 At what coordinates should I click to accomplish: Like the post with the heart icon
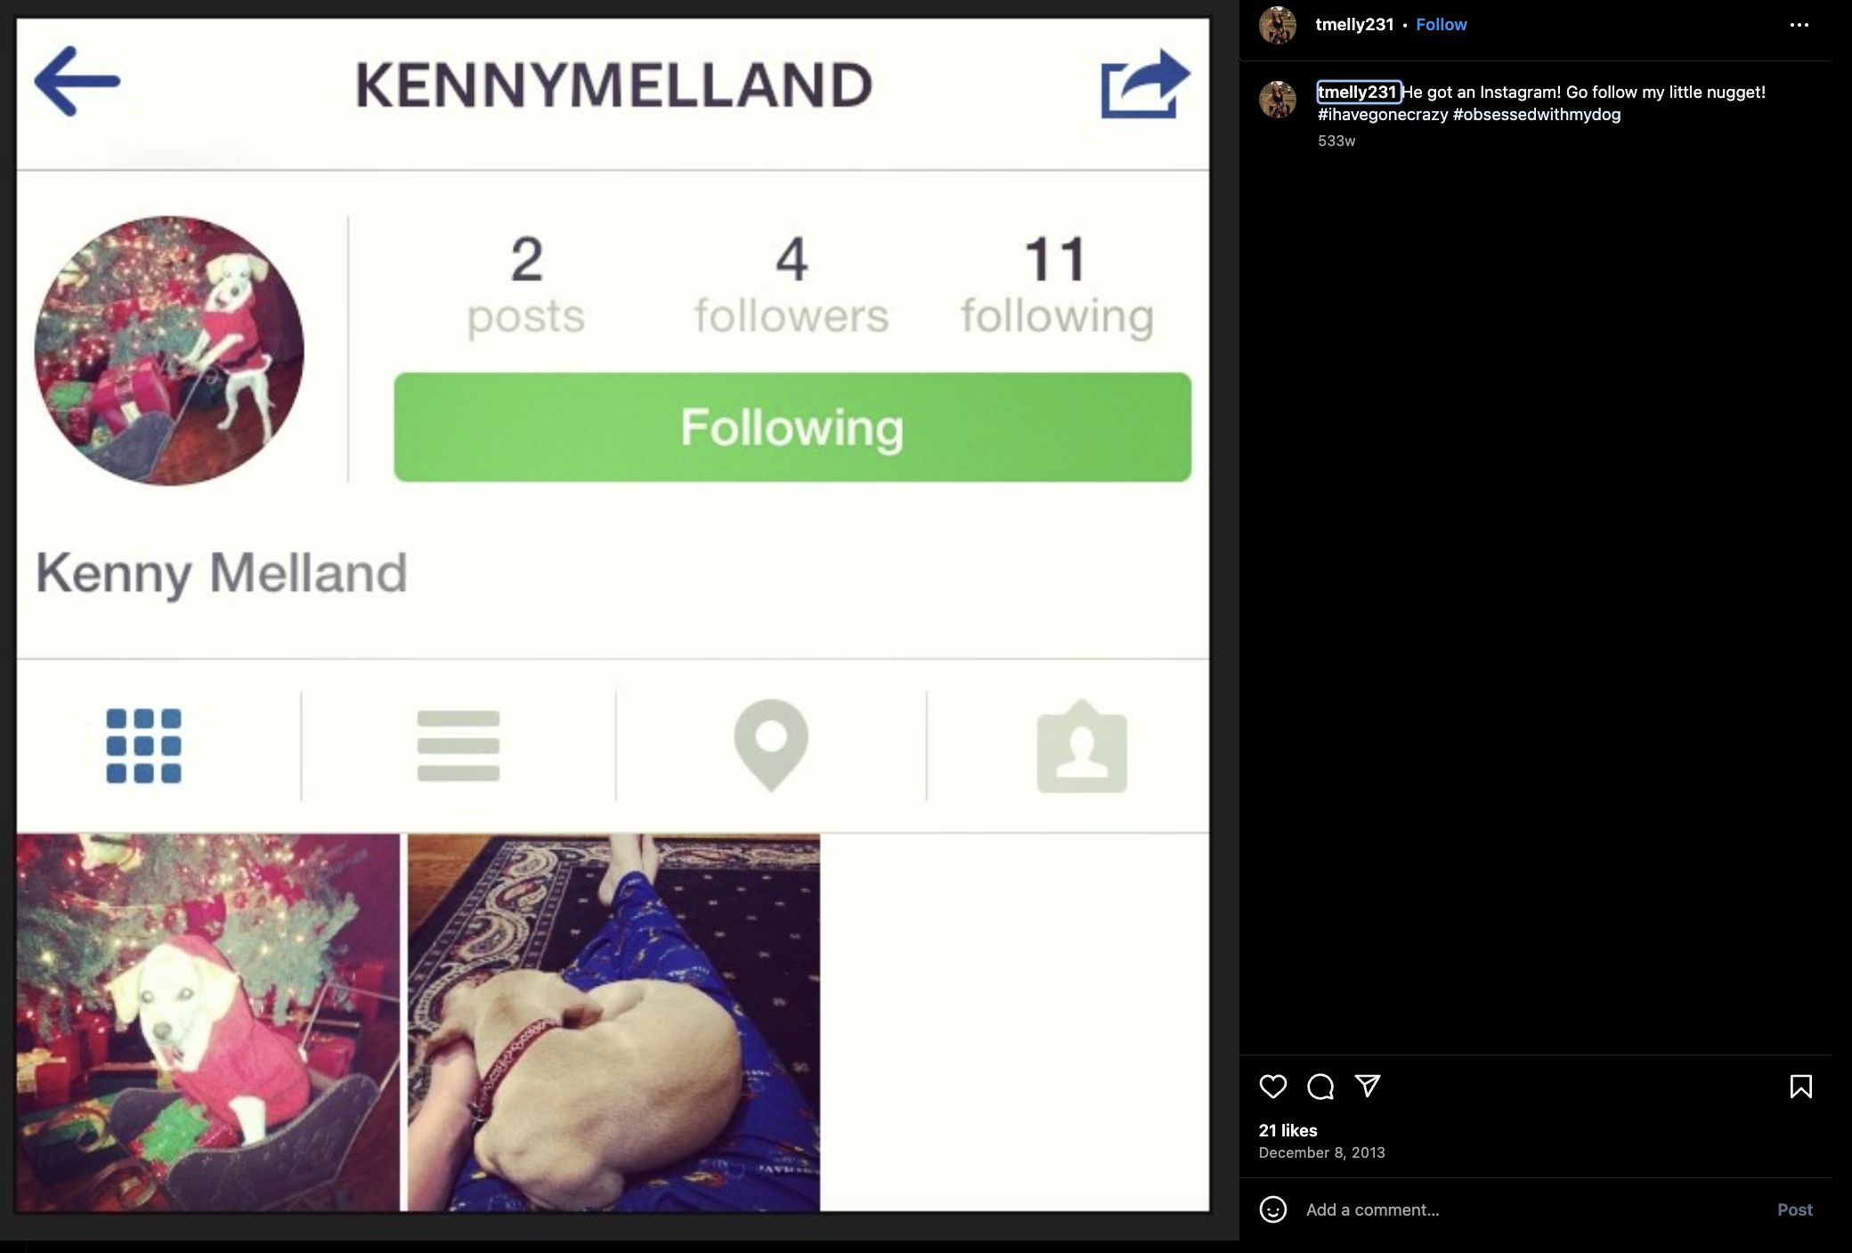[x=1273, y=1087]
